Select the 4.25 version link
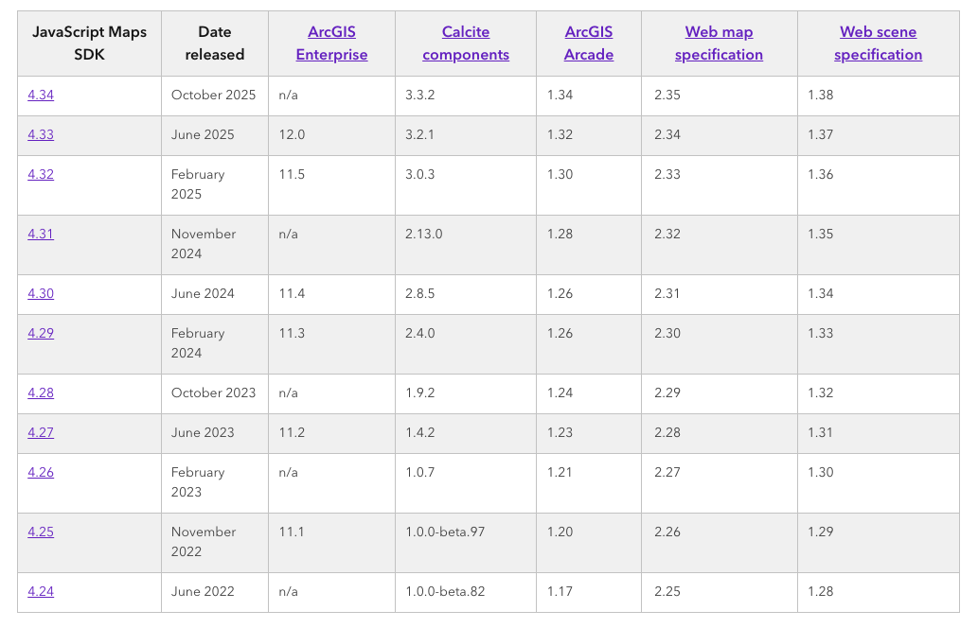 pos(41,532)
